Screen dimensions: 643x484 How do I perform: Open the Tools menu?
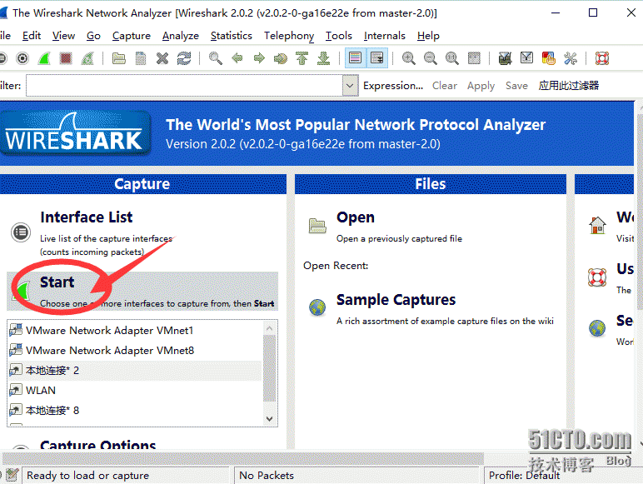[339, 36]
